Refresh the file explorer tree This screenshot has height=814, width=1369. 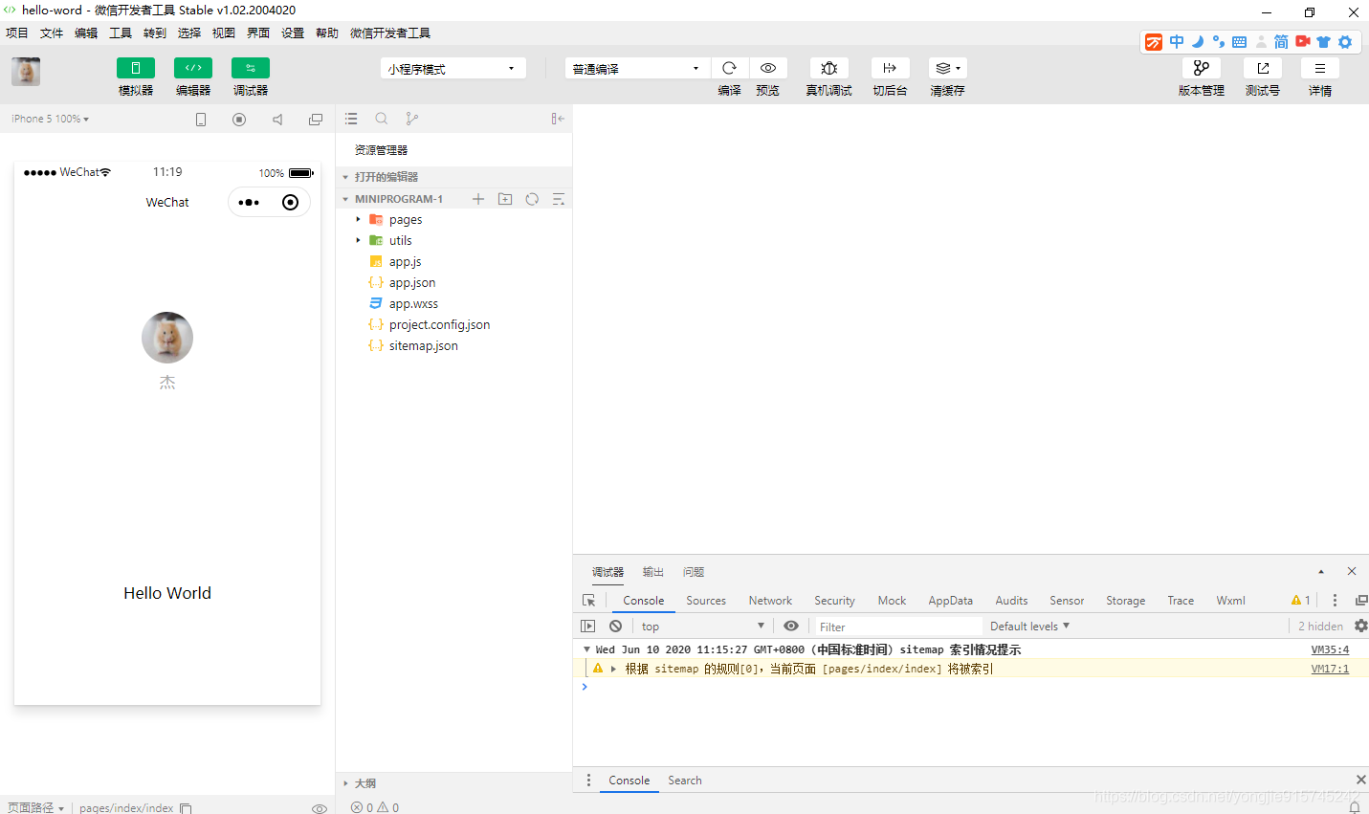532,199
